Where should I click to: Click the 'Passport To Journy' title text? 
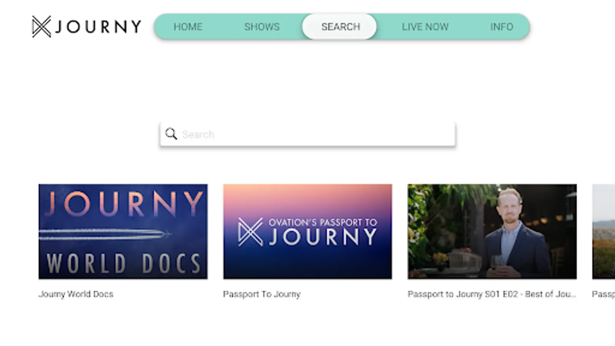[x=262, y=294]
